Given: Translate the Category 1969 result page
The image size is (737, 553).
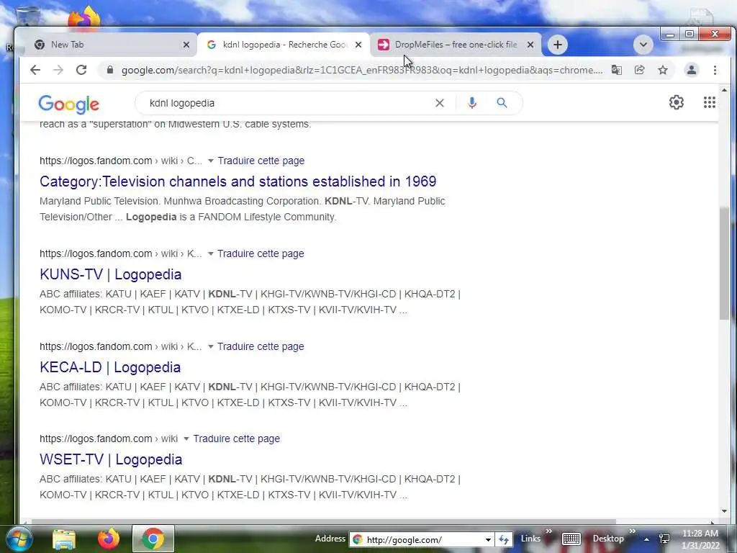Looking at the screenshot, I should 261,161.
